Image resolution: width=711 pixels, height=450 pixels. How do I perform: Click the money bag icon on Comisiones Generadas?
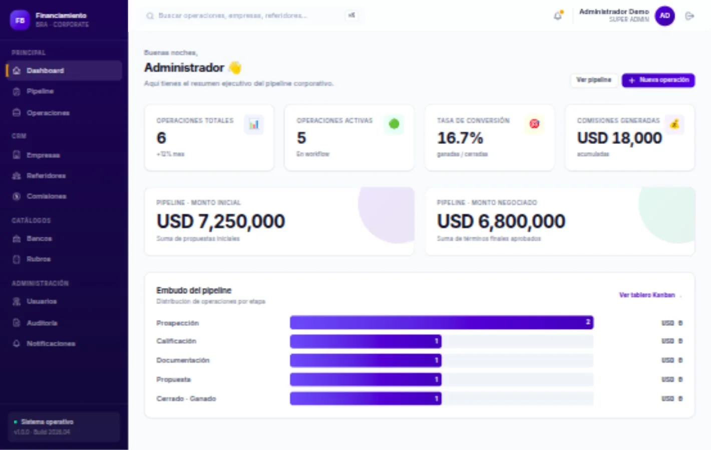pos(674,124)
